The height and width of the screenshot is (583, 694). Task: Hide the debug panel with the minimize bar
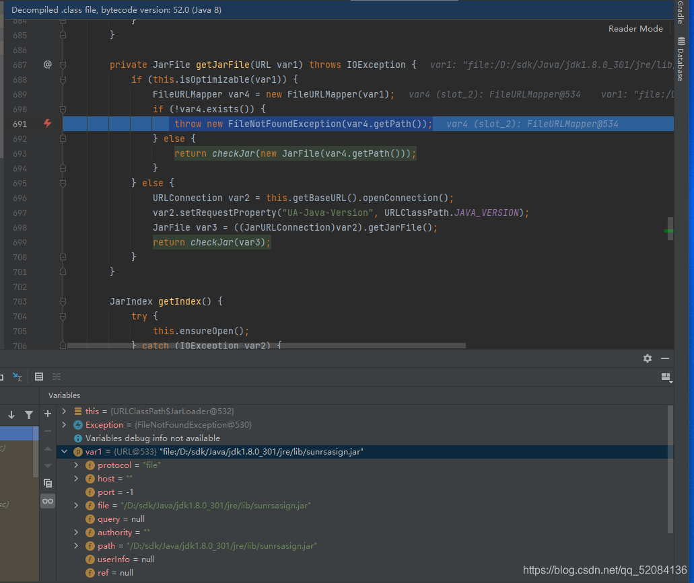pyautogui.click(x=665, y=358)
